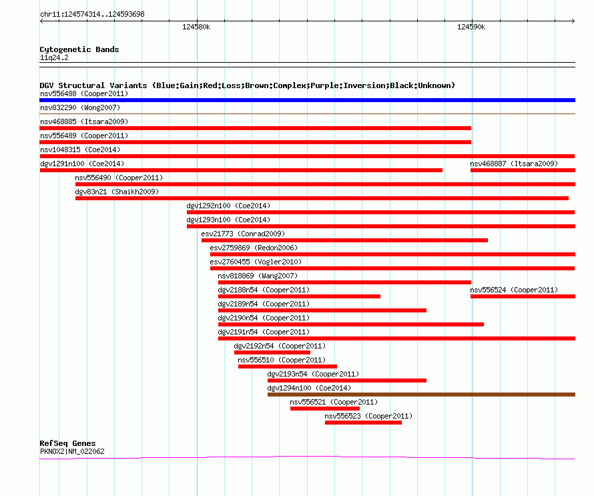Viewport: 594px width, 496px height.
Task: Click nsv556510 (Cooper2011) label
Action: (x=282, y=360)
